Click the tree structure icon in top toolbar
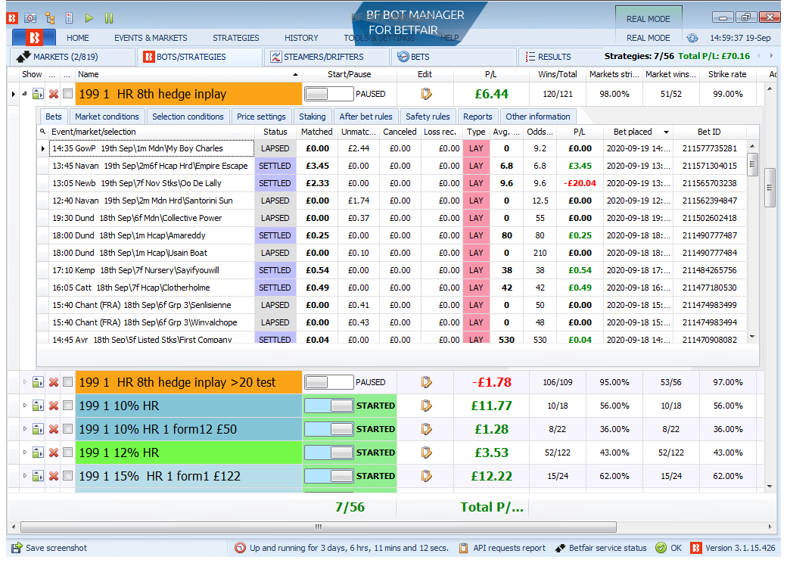This screenshot has height=563, width=787. point(50,19)
